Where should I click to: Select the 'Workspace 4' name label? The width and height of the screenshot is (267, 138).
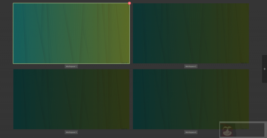point(191,132)
